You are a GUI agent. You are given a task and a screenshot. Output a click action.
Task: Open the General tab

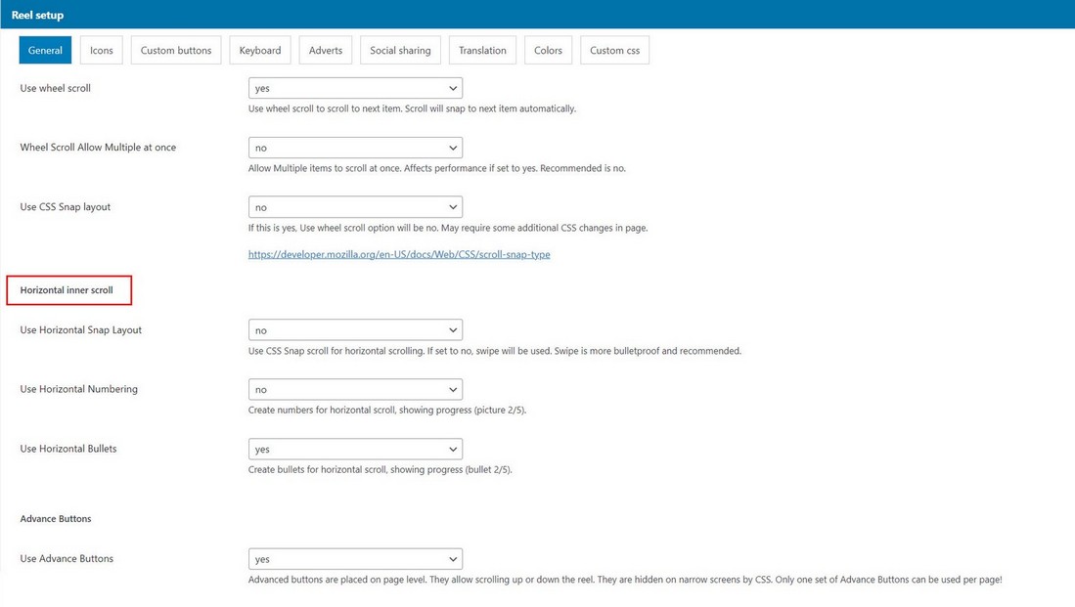[x=45, y=51]
